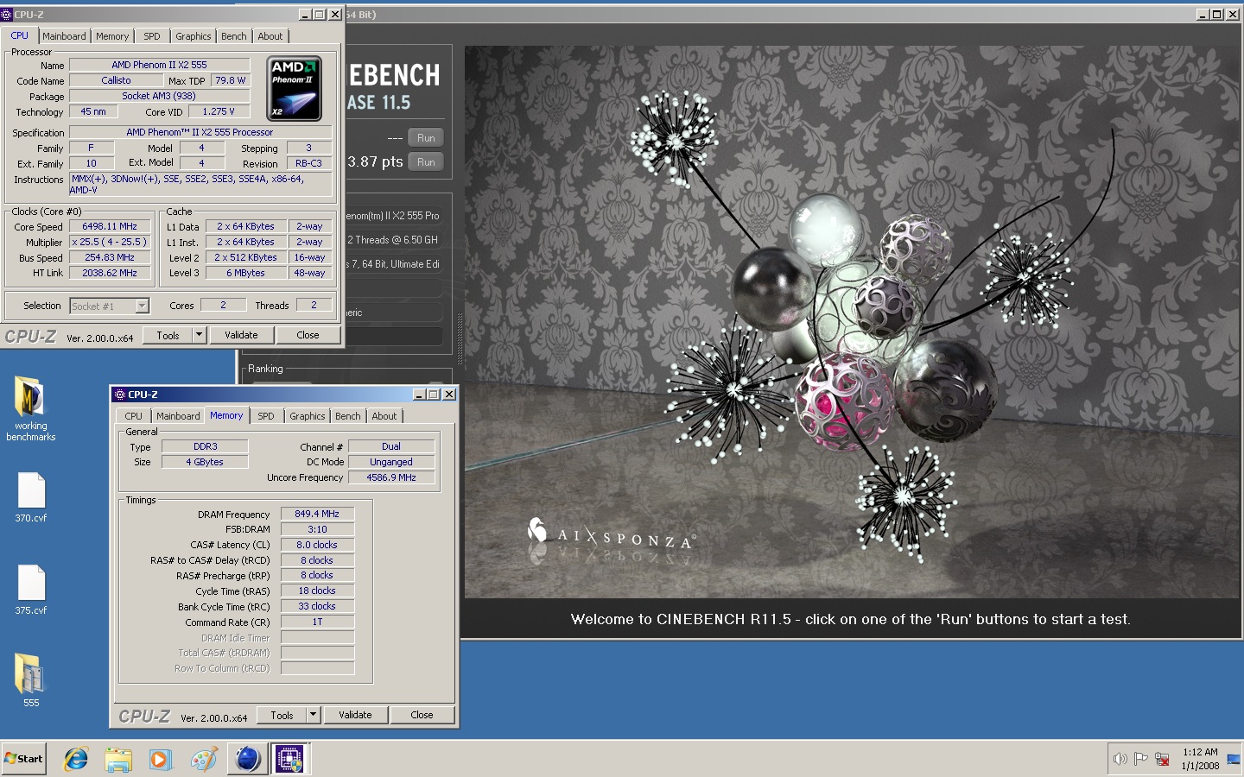Screen dimensions: 1244x777
Task: Open Graphics tab in top CPU-Z window
Action: click(x=193, y=36)
